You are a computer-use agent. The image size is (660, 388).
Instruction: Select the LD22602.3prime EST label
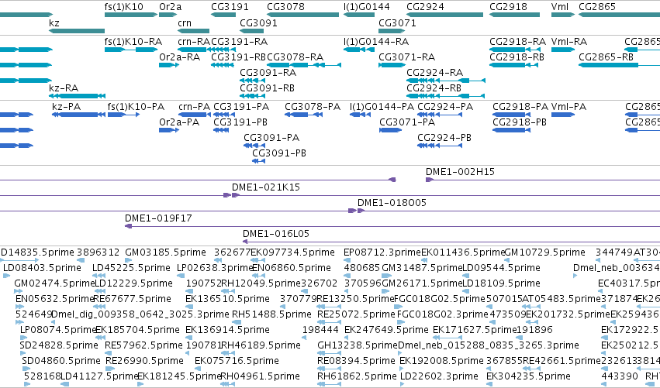point(439,376)
